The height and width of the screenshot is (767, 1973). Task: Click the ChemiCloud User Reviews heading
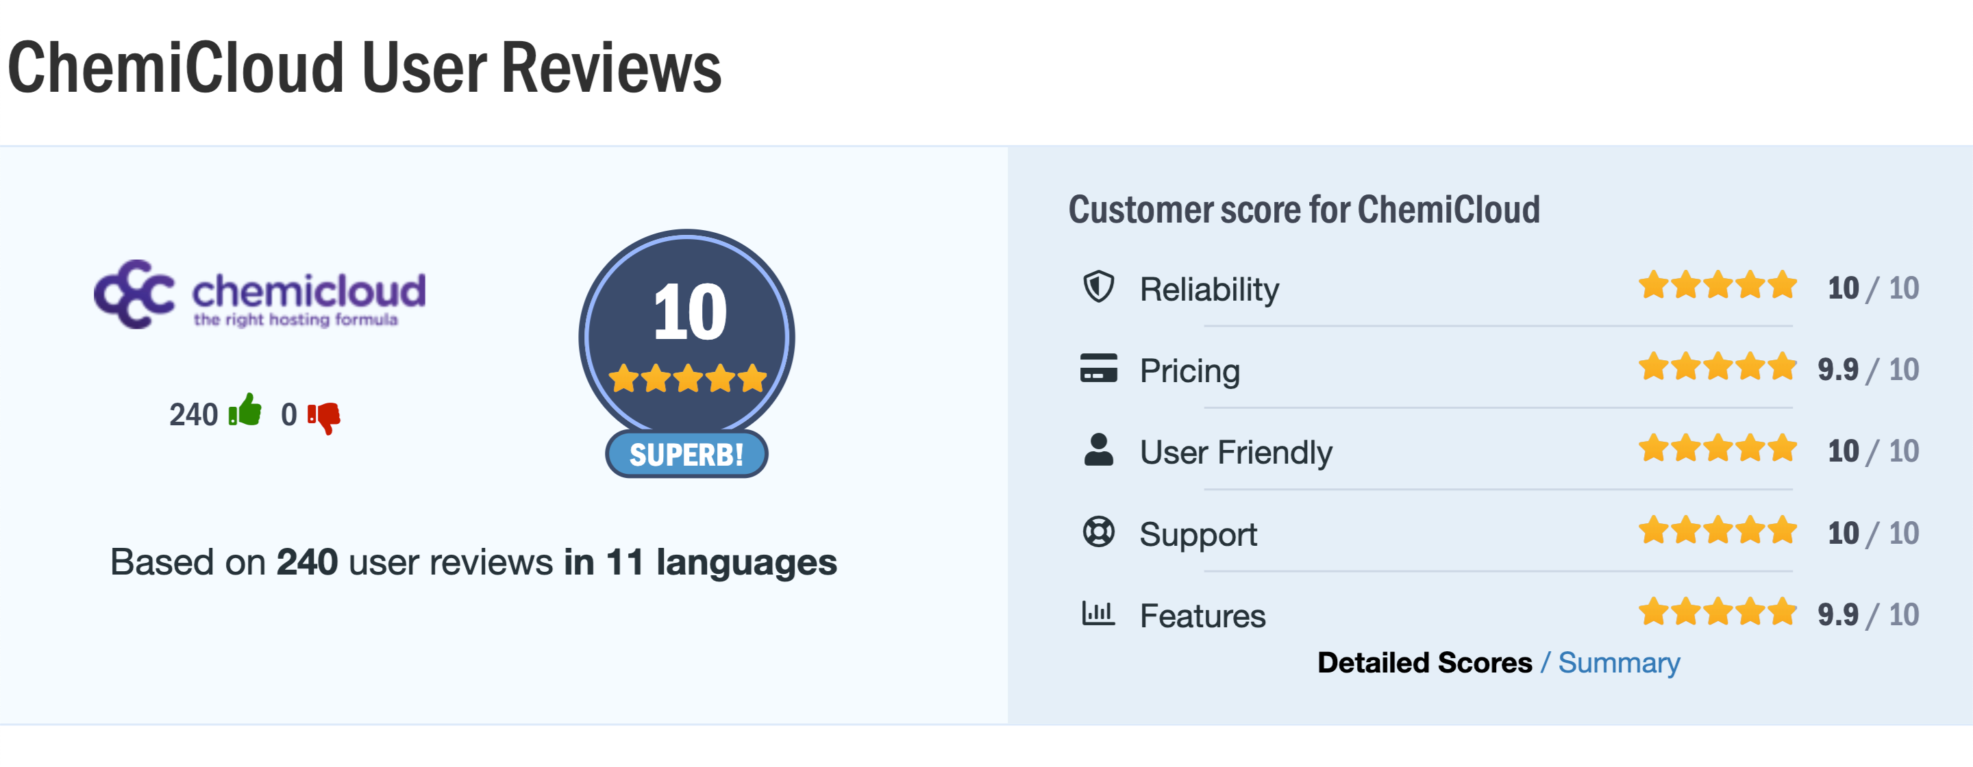(364, 69)
